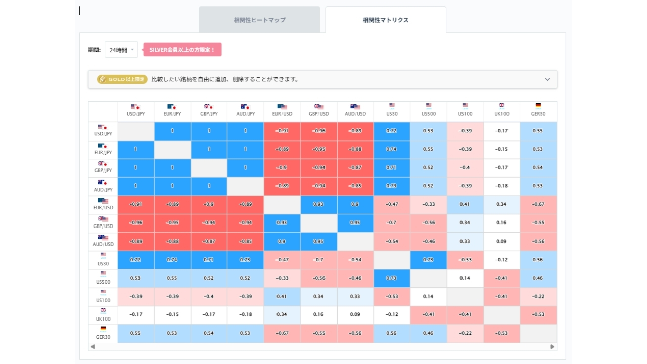Screen dimensions: 647x364
Task: Click UK100 row cell under EUR/JPY showing -0.15
Action: (172, 315)
